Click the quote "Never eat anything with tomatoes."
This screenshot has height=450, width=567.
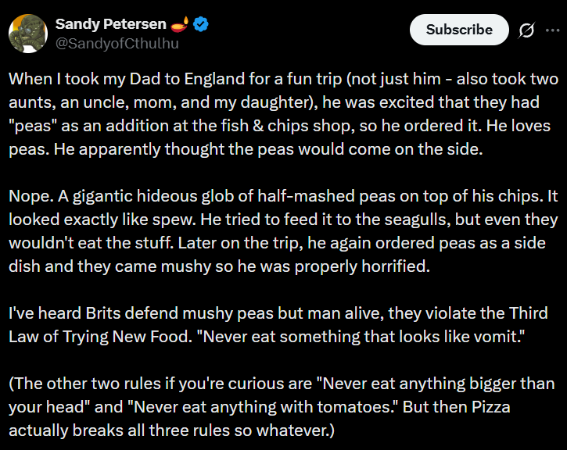[263, 408]
